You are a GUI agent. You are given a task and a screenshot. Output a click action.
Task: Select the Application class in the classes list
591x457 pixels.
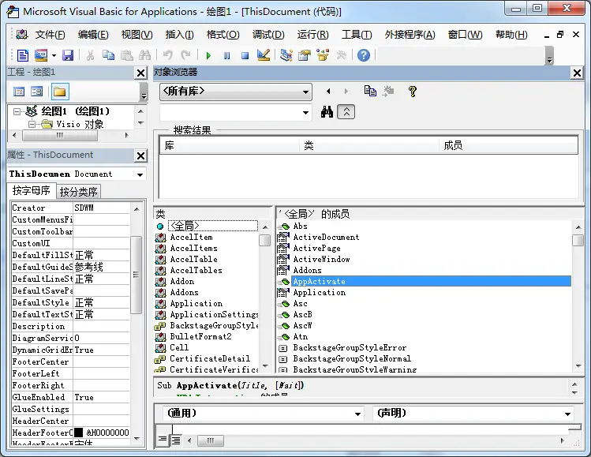coord(196,304)
